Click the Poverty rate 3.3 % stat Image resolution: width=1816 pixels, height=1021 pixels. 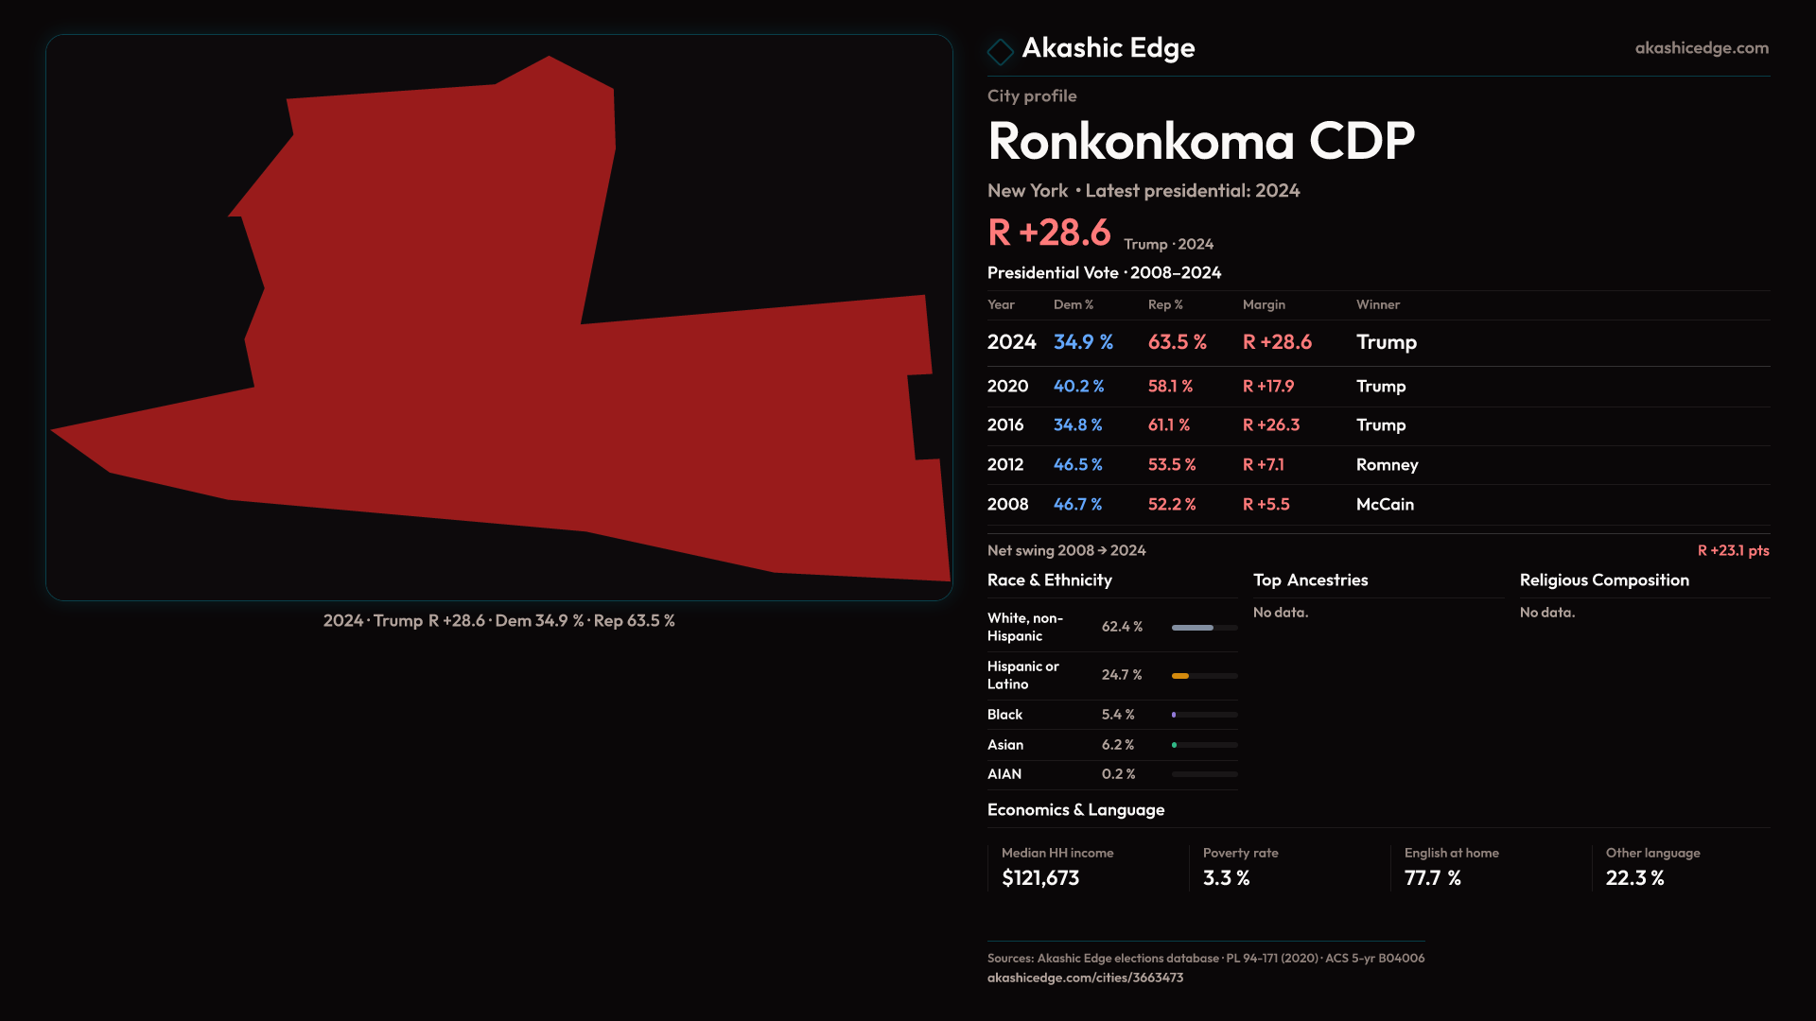[x=1226, y=878]
